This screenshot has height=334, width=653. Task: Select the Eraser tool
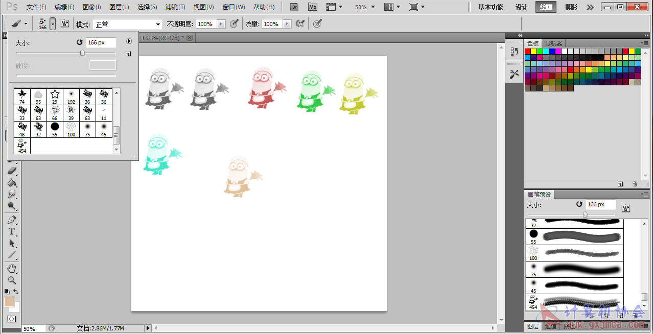pyautogui.click(x=12, y=171)
